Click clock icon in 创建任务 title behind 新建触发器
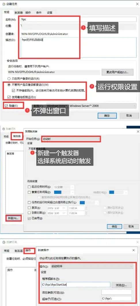This screenshot has height=306, width=140. click(x=3, y=129)
